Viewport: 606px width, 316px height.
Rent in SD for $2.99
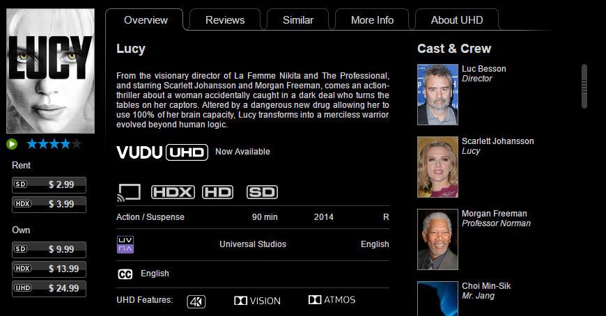click(49, 184)
